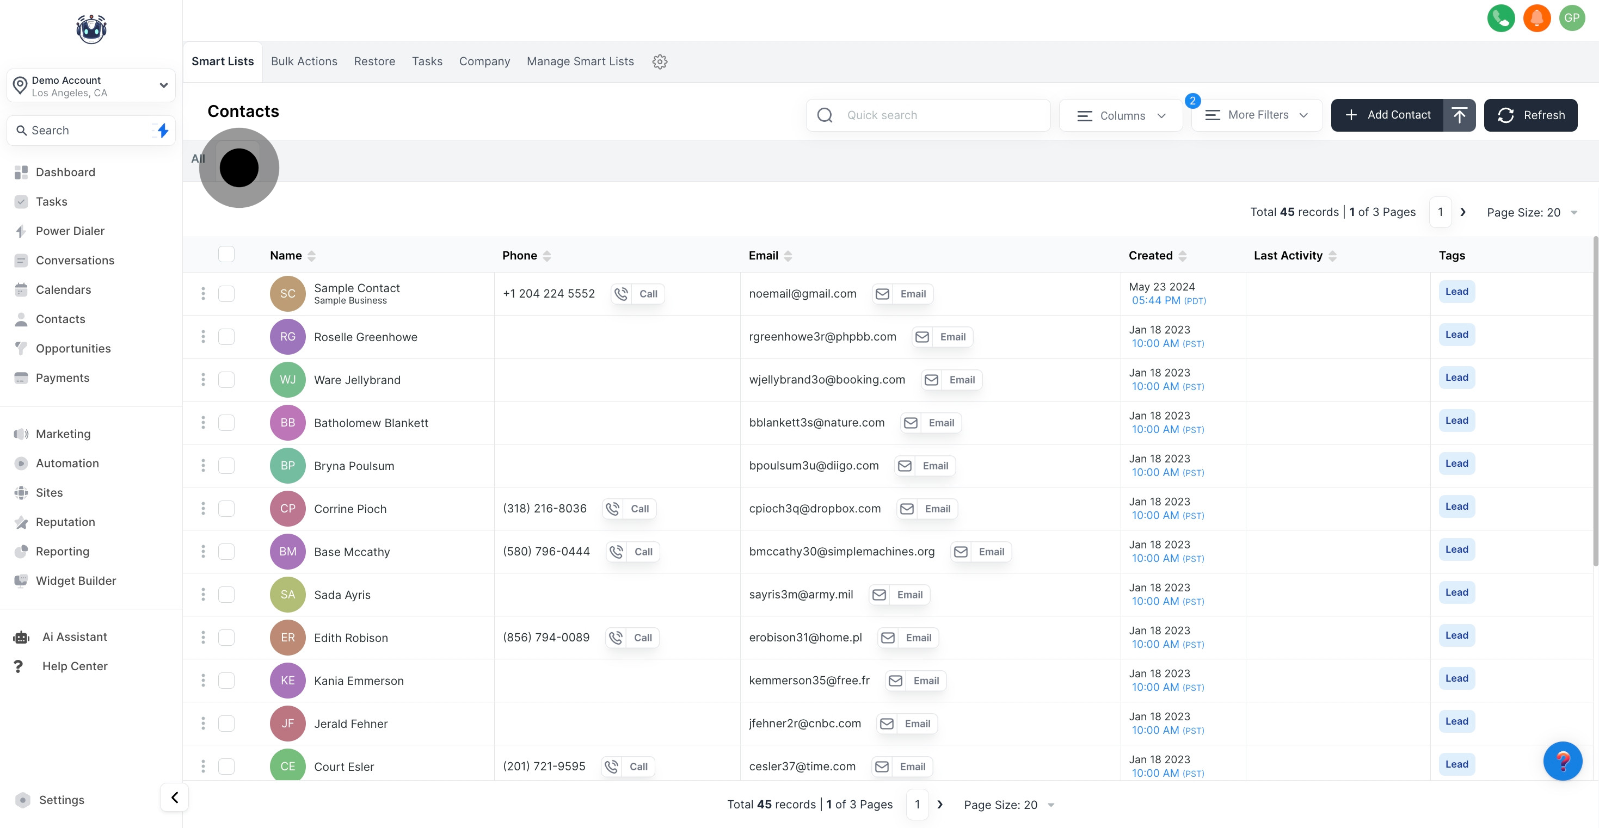Click Call button for Base Mccathy

point(633,551)
